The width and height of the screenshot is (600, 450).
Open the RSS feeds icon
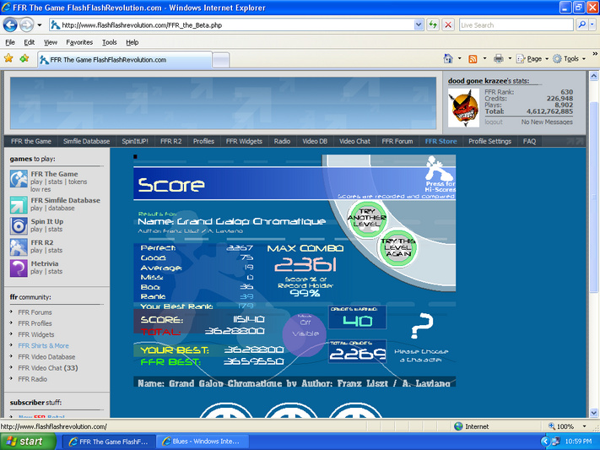point(473,58)
